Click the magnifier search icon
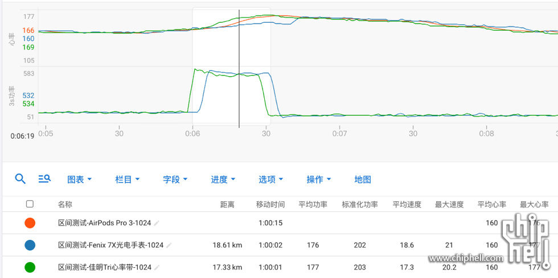The height and width of the screenshot is (278, 558). (x=20, y=179)
